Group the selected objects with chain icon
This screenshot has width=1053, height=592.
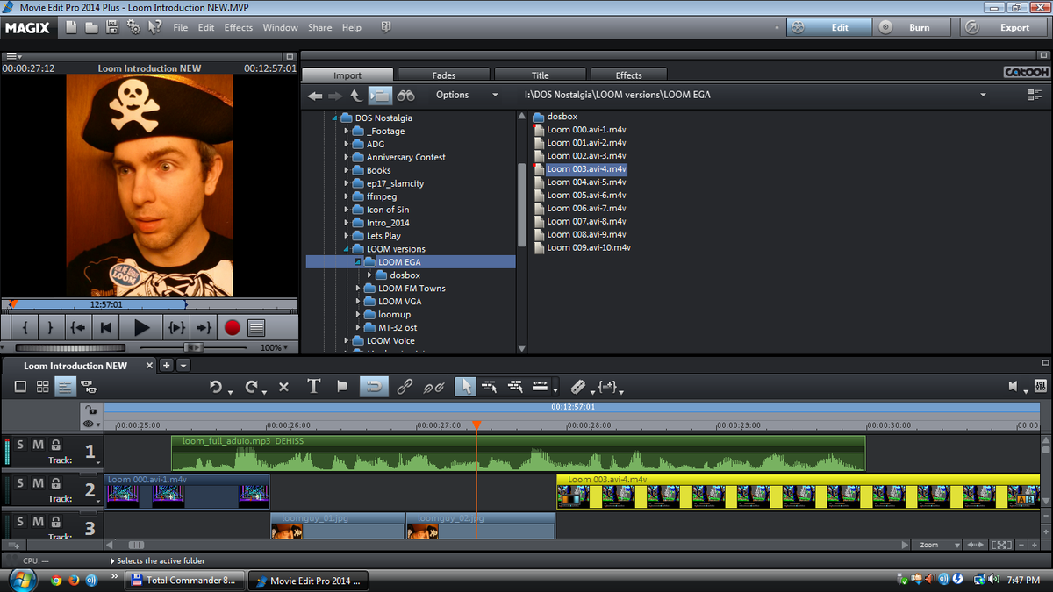pos(405,387)
